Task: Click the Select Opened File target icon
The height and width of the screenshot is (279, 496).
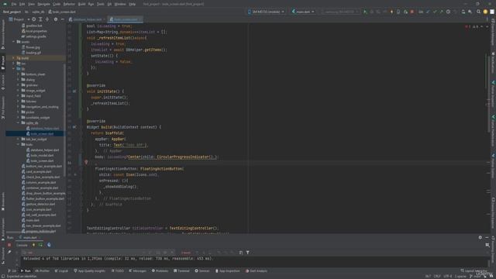Action: coord(33,19)
